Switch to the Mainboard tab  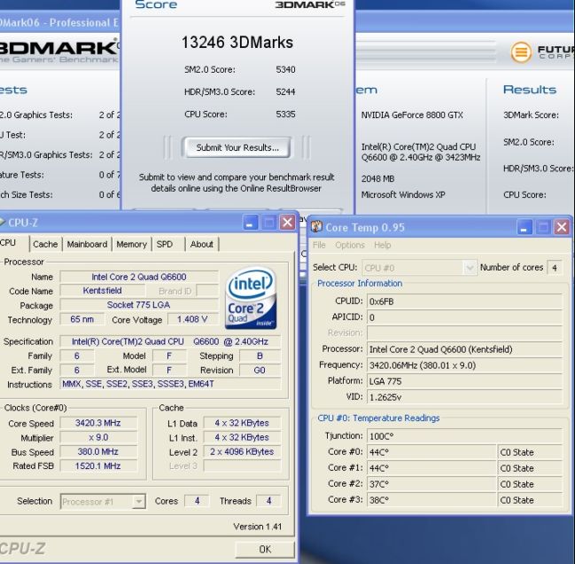click(87, 244)
